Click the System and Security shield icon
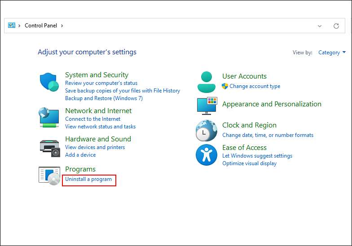 pyautogui.click(x=49, y=82)
